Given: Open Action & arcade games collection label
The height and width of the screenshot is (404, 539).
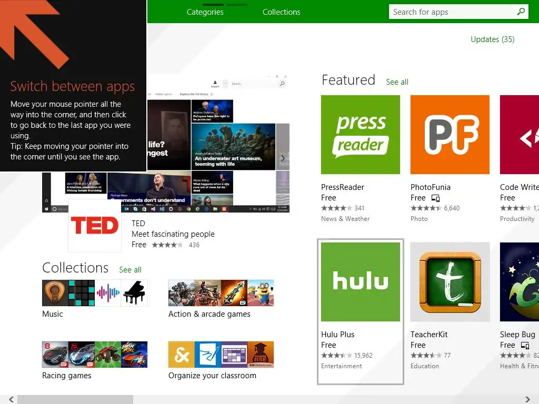Looking at the screenshot, I should pyautogui.click(x=209, y=314).
